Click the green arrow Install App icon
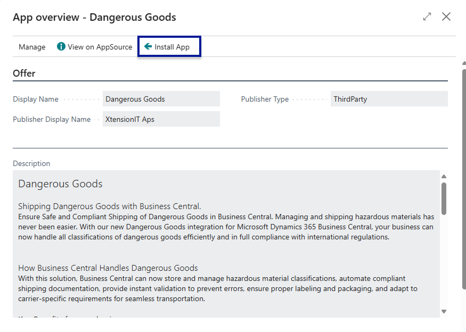 [148, 47]
